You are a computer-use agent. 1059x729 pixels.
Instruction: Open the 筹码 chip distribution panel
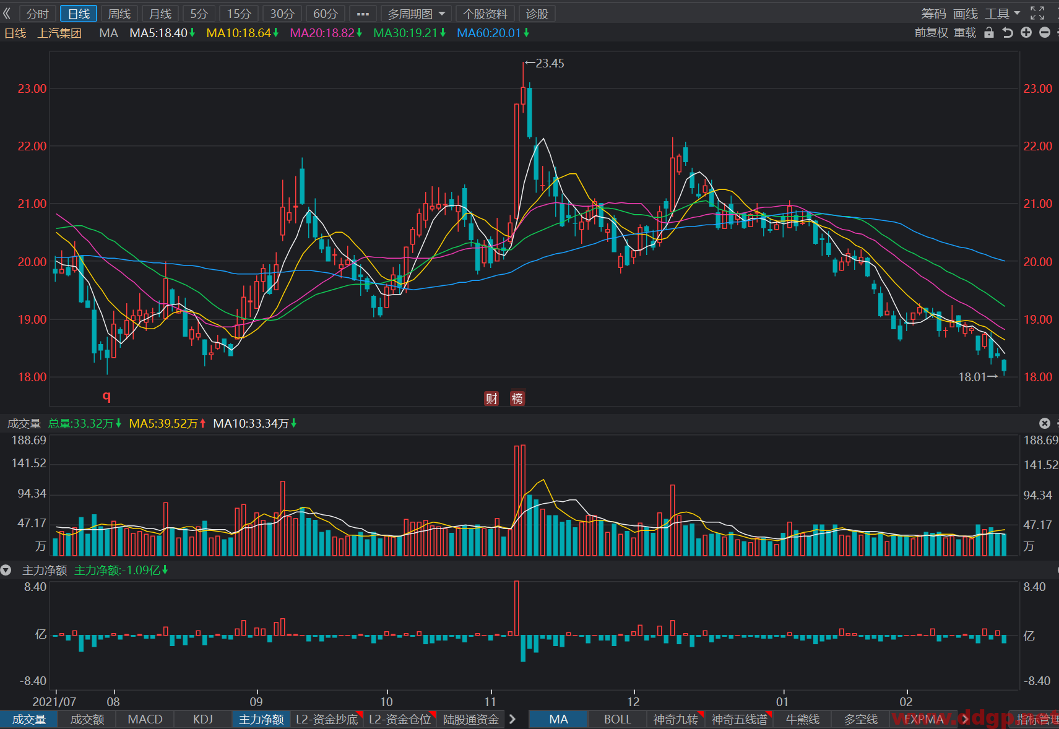[x=933, y=14]
